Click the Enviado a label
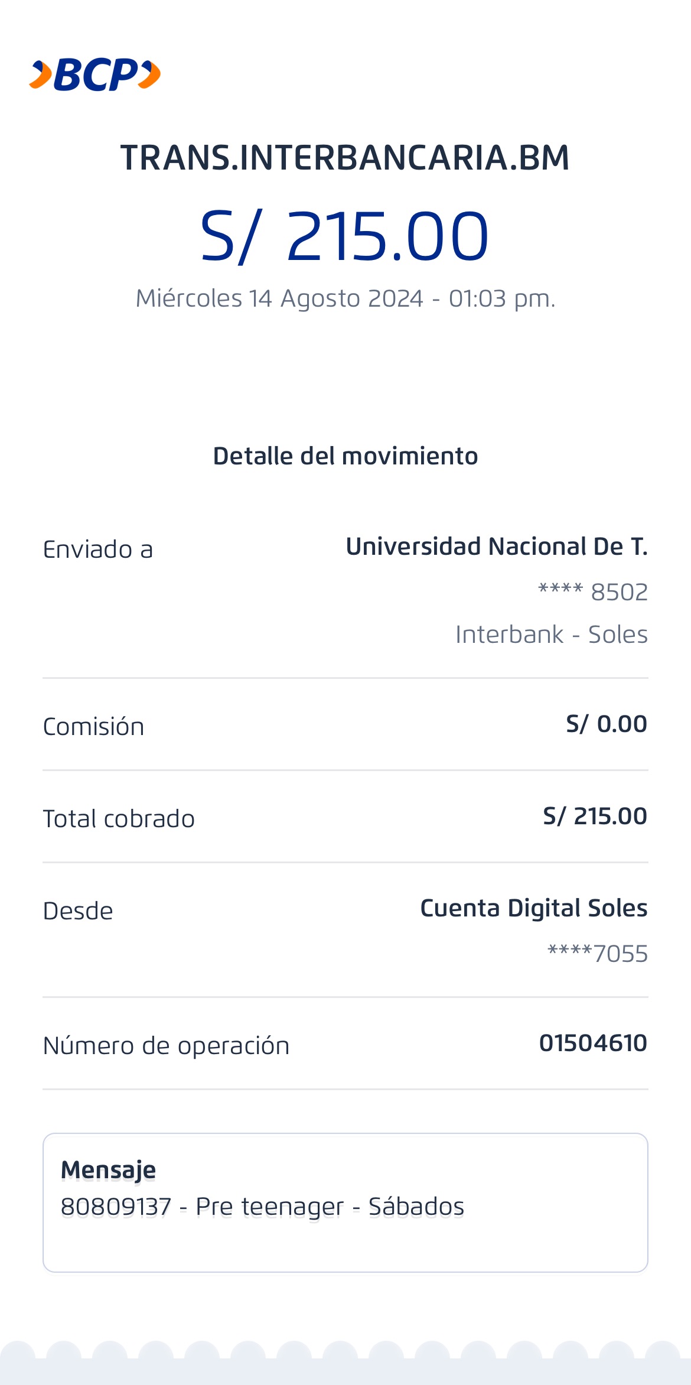Screen dimensions: 691x1385 (x=98, y=550)
